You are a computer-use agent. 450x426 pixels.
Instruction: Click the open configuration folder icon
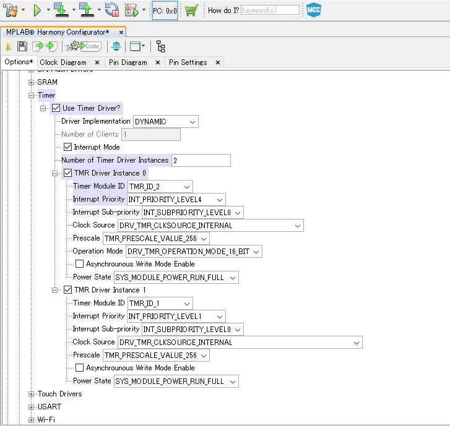(x=8, y=46)
